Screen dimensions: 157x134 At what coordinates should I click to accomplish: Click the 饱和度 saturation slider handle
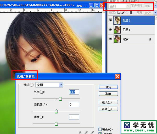tap(57, 111)
